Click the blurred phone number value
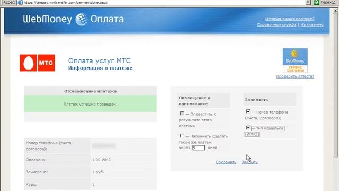339x191 pixels. (x=104, y=146)
